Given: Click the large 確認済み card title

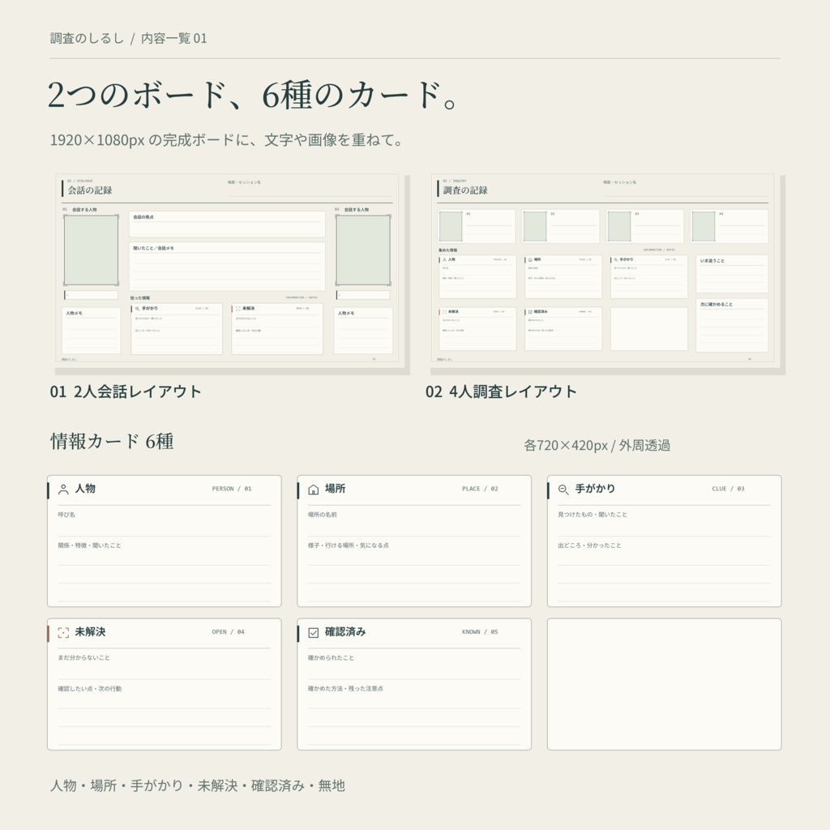Looking at the screenshot, I should coord(345,631).
